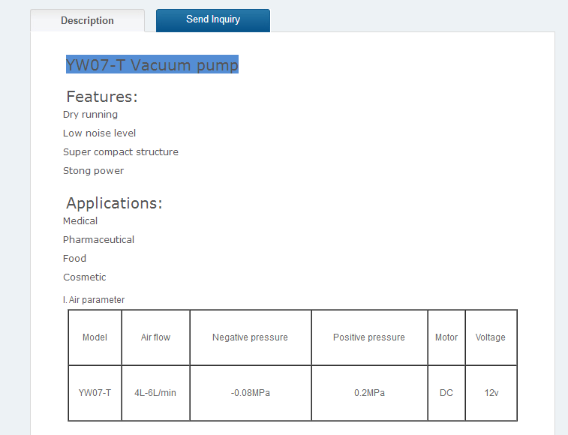Click the 4L-6L/min table cell

tap(155, 393)
